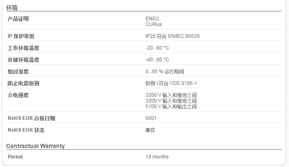
Task: Click the -20...60 °C temperature value
Action: 157,48
